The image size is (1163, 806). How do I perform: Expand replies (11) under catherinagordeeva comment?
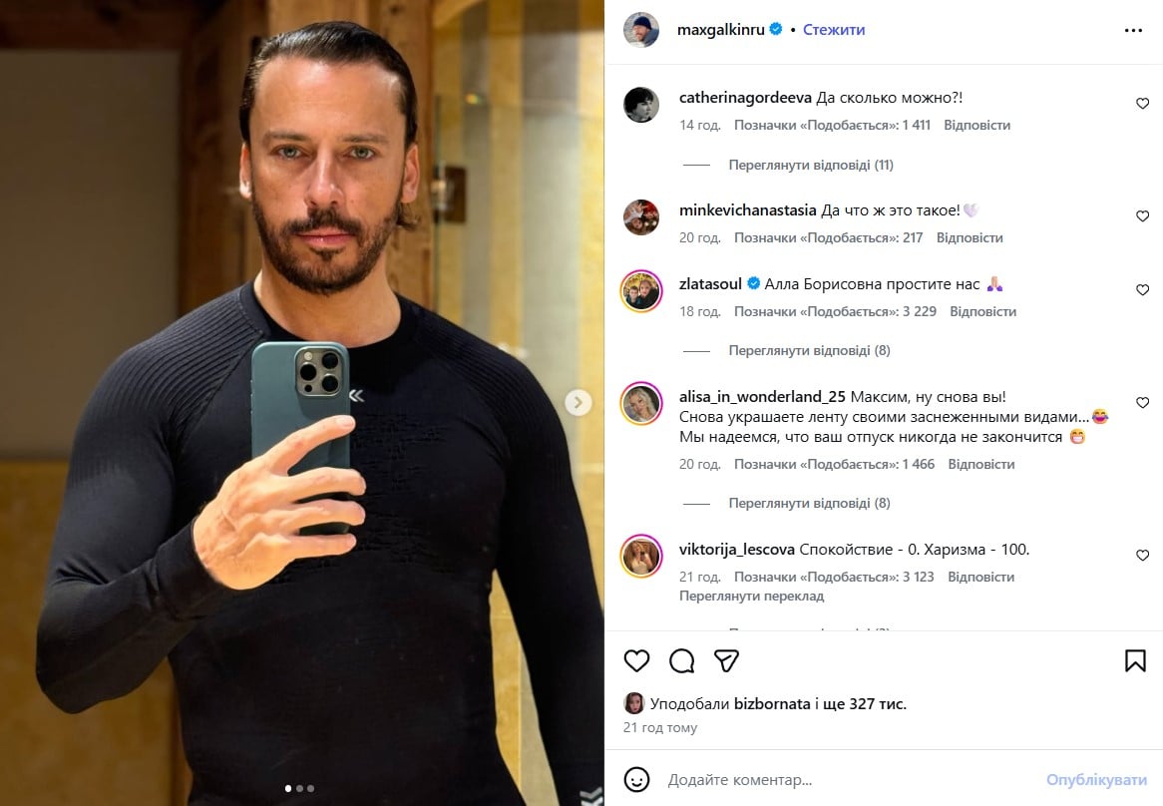pos(811,165)
